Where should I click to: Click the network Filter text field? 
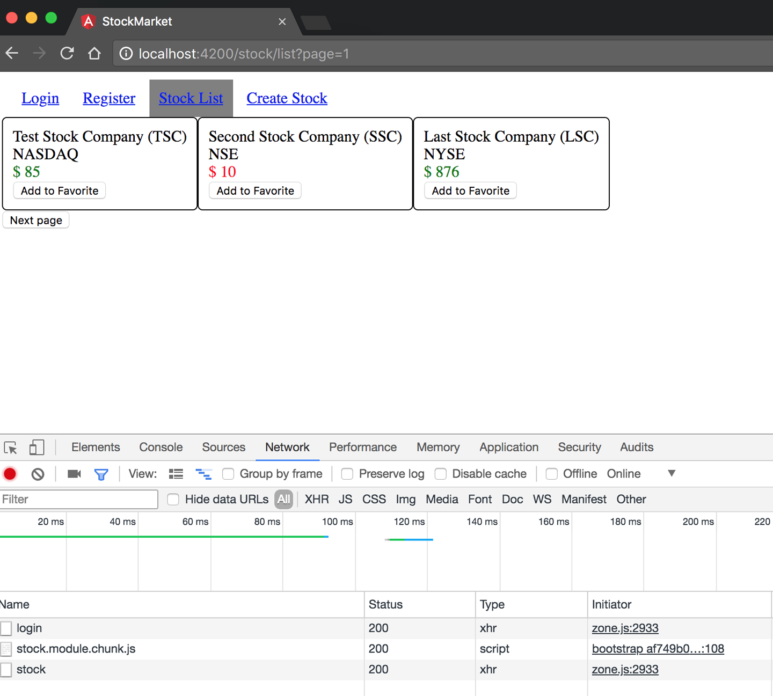(79, 500)
